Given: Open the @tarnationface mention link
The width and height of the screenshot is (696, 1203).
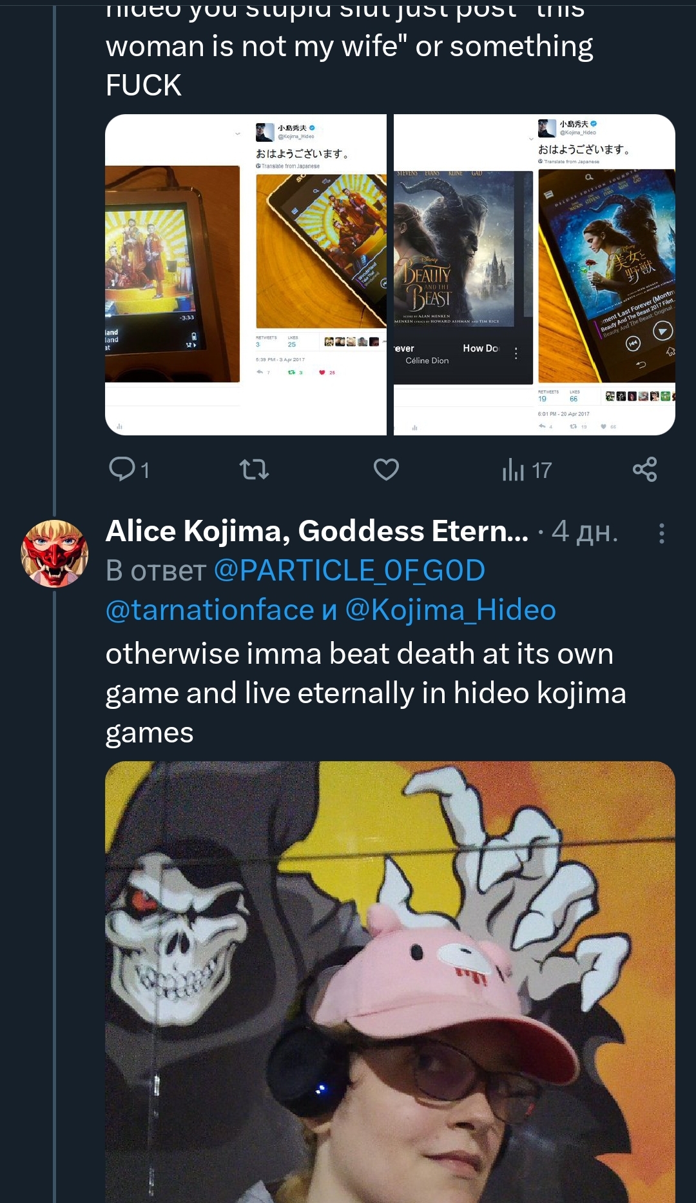Looking at the screenshot, I should [210, 610].
